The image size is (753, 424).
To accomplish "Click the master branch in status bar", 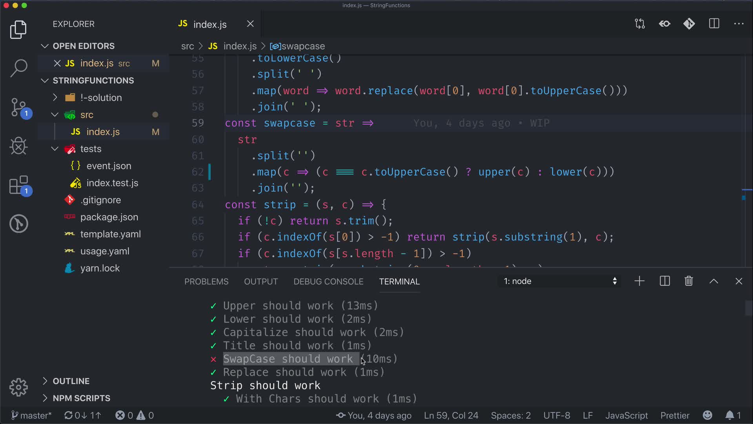I will pos(31,415).
